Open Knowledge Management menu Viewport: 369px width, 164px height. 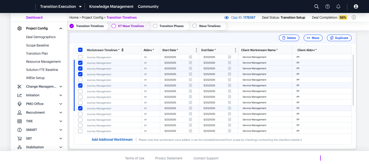pos(111,6)
